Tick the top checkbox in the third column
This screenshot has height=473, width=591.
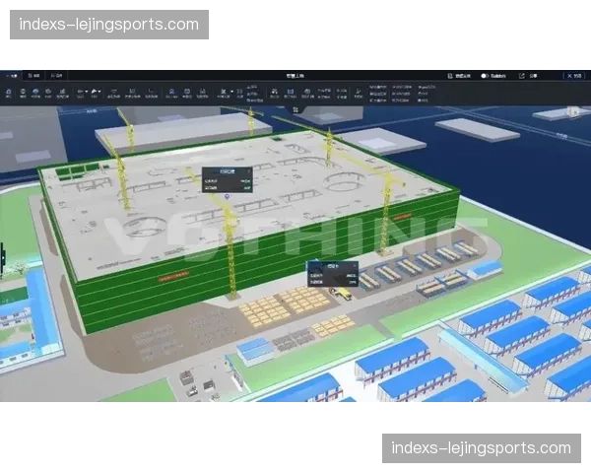click(x=418, y=86)
